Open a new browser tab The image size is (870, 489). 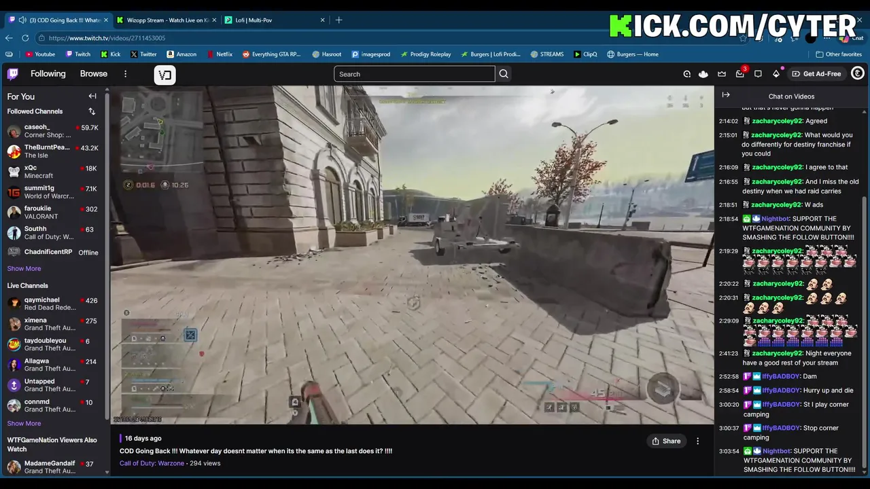(338, 20)
